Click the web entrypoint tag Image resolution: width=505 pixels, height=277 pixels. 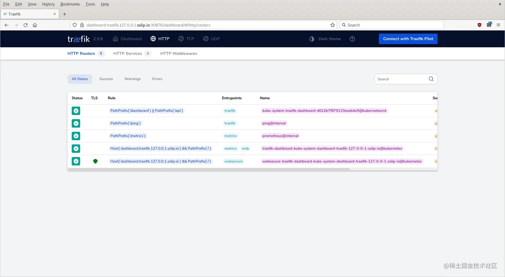245,149
